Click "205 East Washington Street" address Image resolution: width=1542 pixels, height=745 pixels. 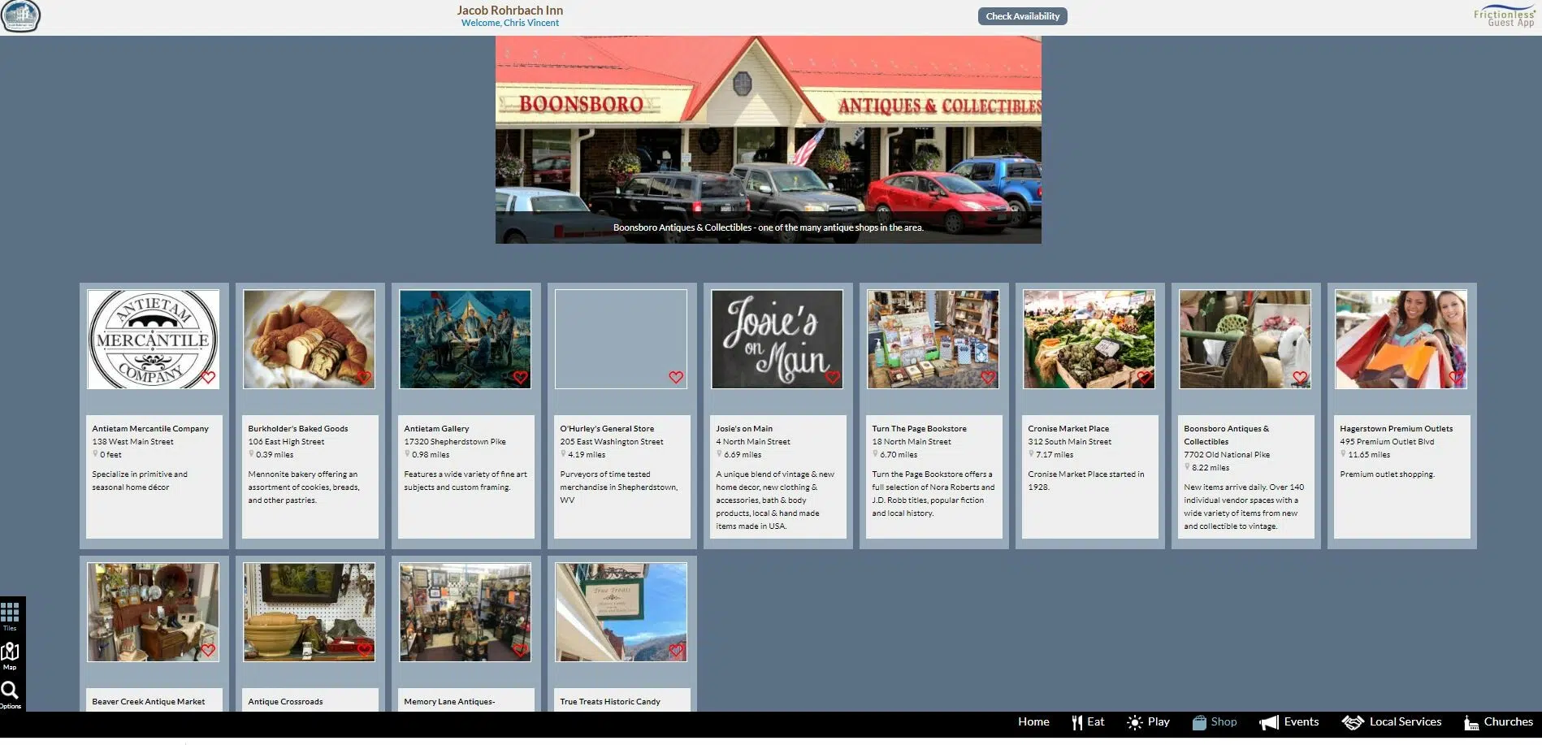(x=612, y=442)
